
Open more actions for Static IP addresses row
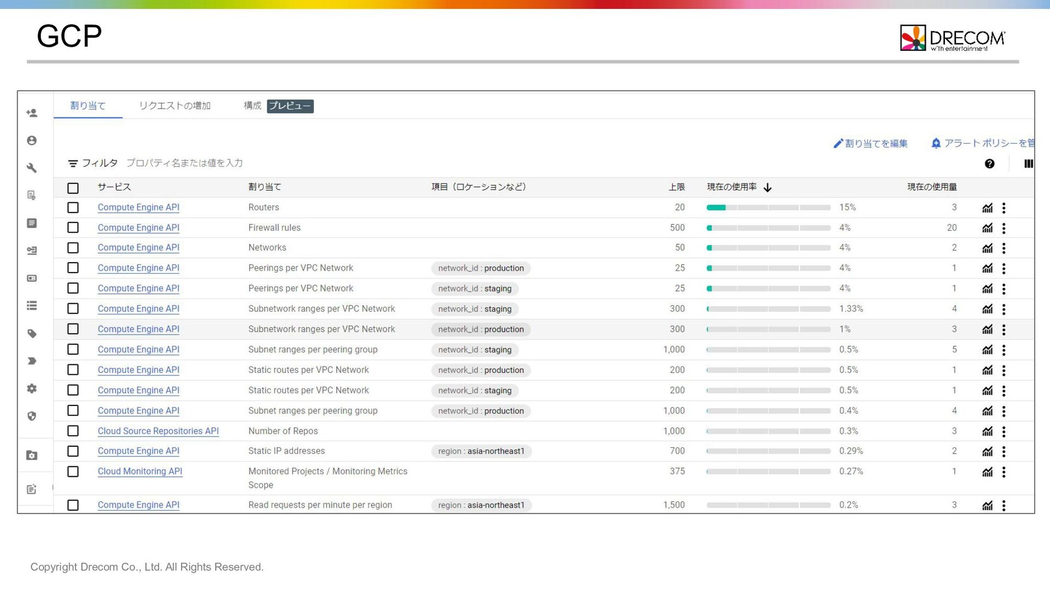[1004, 452]
